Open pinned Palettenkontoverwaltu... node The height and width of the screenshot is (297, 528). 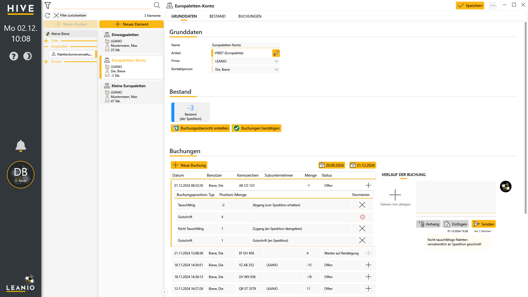73,54
